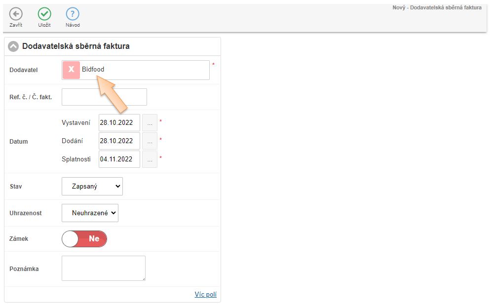Click the Dodání date input field
This screenshot has width=492, height=308.
(119, 141)
